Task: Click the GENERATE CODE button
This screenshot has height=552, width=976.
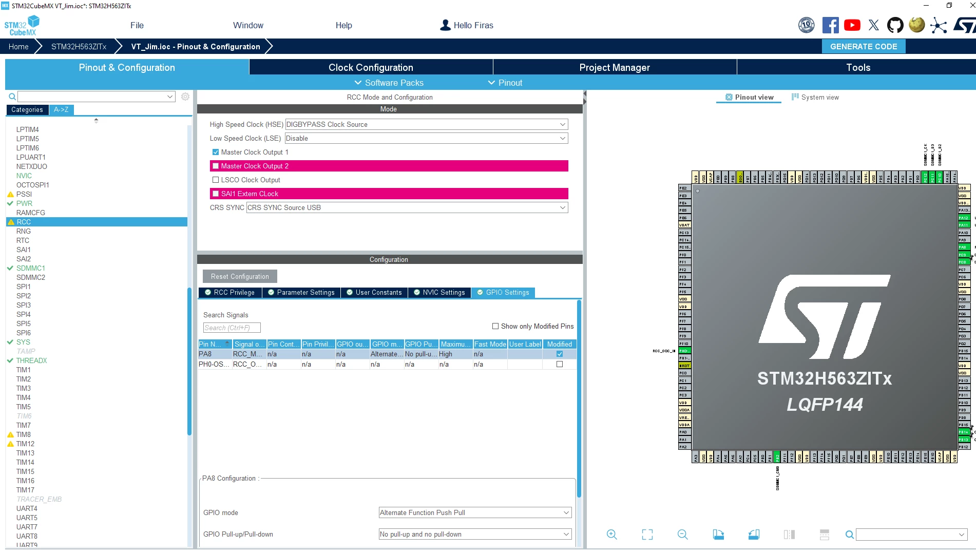Action: point(864,46)
